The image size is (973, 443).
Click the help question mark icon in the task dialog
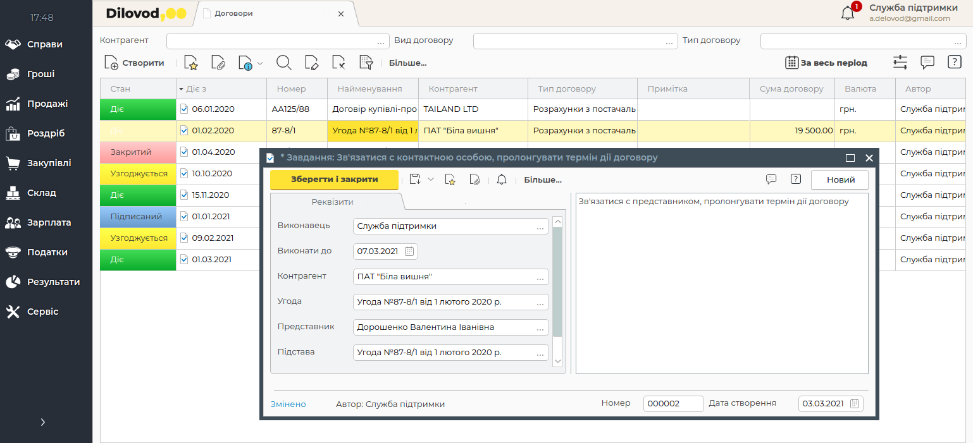tap(796, 179)
